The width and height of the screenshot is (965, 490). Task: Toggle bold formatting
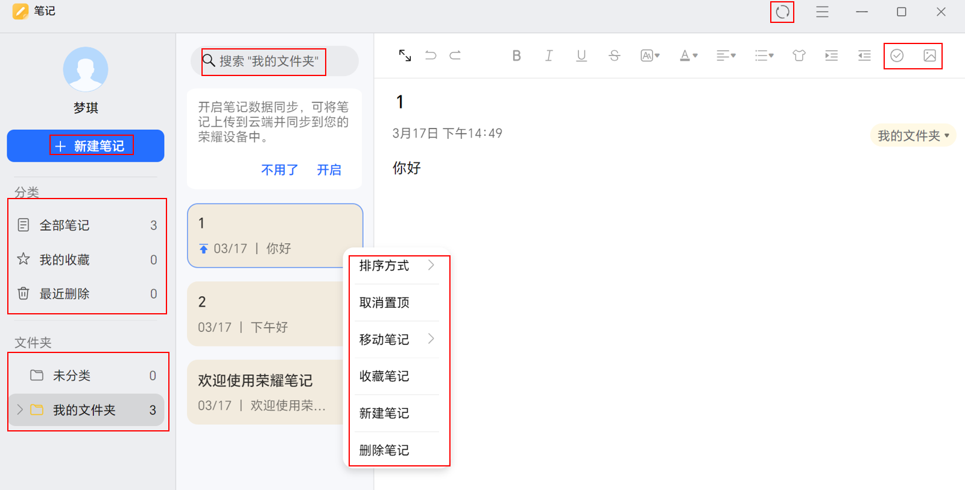pos(516,56)
